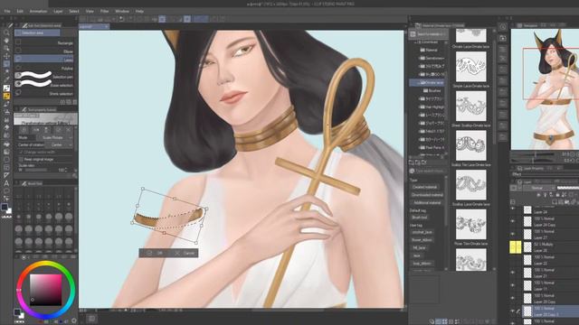Select the yellow-highlighted Pencil tool

[x=6, y=96]
